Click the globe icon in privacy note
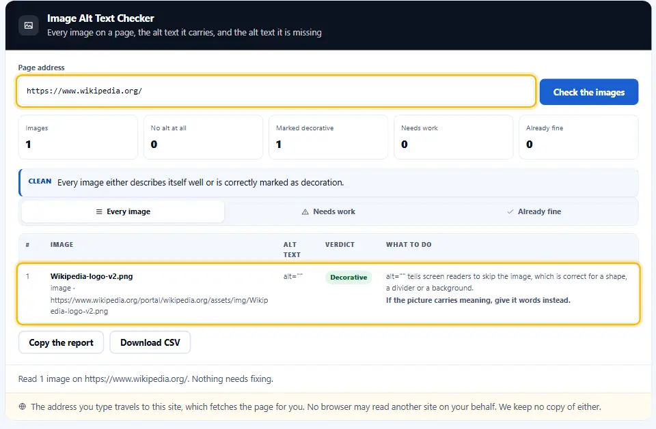This screenshot has width=656, height=429. [23, 406]
